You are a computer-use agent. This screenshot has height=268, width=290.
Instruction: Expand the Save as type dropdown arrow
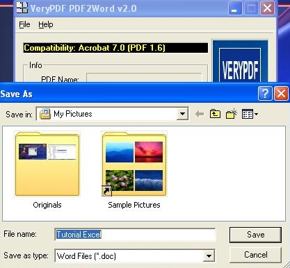pyautogui.click(x=209, y=256)
